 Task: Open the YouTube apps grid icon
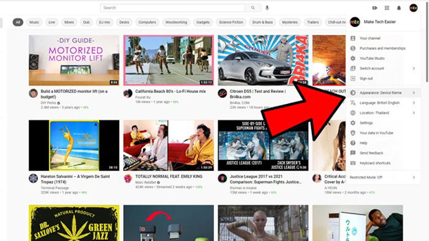pos(387,8)
